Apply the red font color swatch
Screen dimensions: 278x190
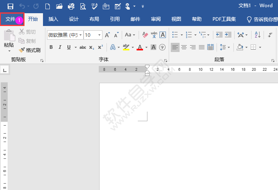(x=140, y=47)
